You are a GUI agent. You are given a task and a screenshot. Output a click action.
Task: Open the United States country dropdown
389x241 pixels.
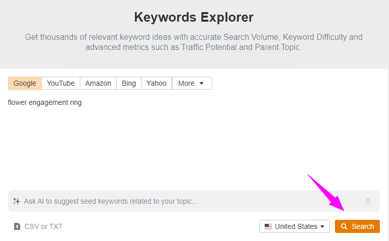pyautogui.click(x=295, y=226)
